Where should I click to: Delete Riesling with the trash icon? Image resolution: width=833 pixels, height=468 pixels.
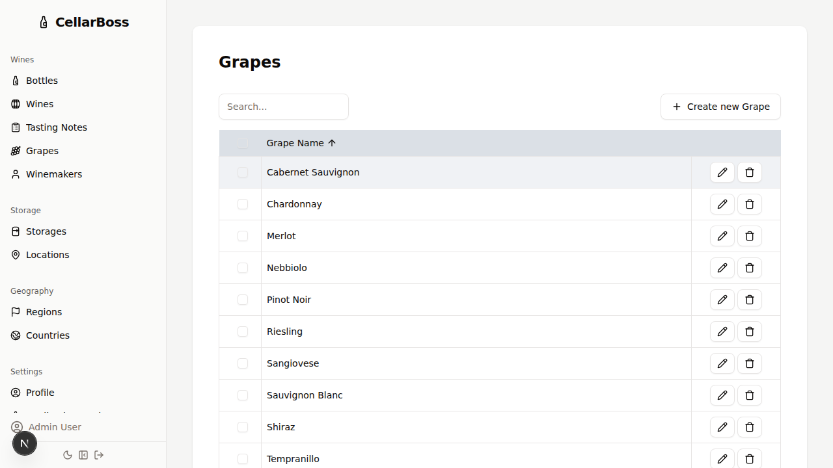point(750,331)
